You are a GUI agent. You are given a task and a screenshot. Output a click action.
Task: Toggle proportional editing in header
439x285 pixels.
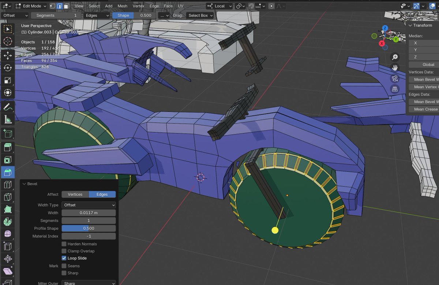[x=271, y=6]
